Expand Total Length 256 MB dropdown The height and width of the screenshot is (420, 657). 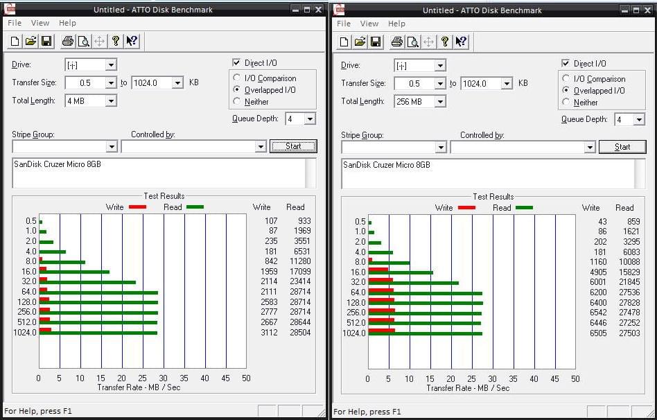point(440,101)
